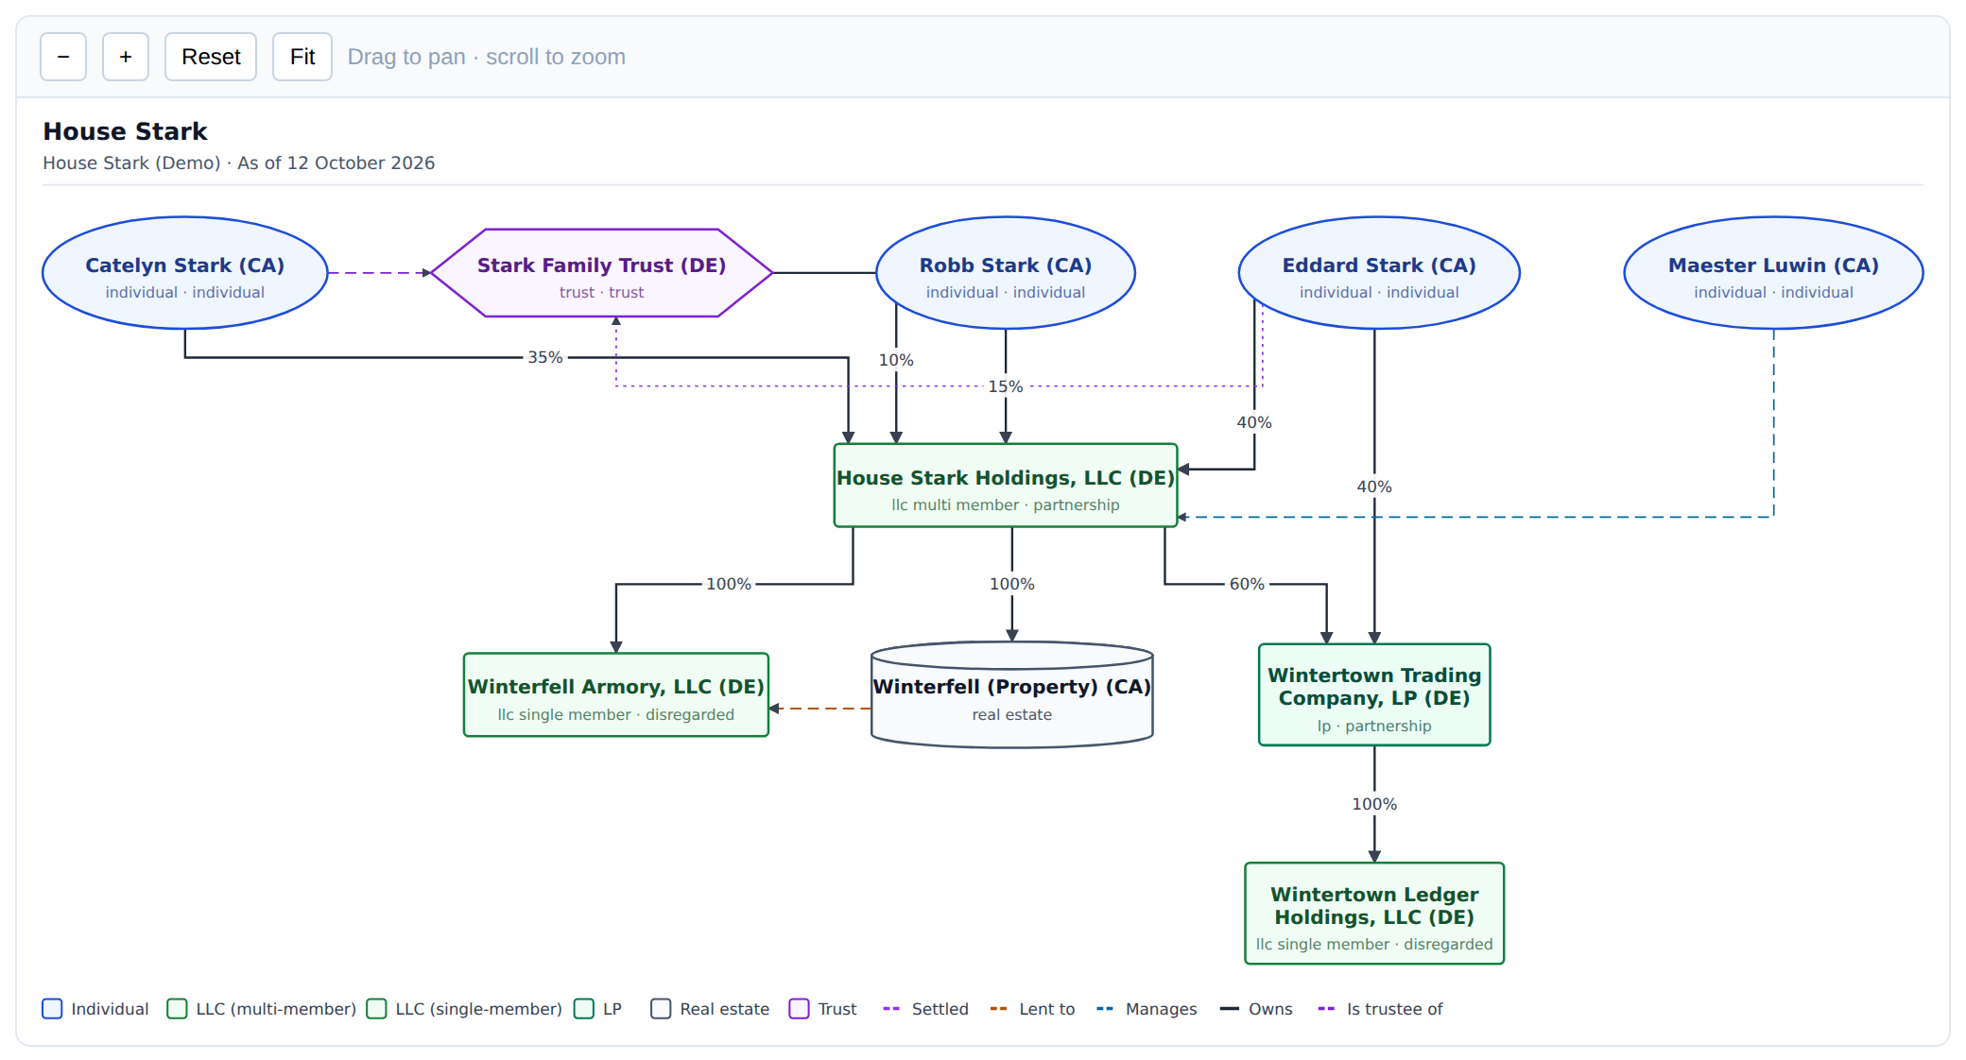Select the House Stark Holdings, LLC node
Viewport: 1966px width, 1060px height.
(1006, 486)
